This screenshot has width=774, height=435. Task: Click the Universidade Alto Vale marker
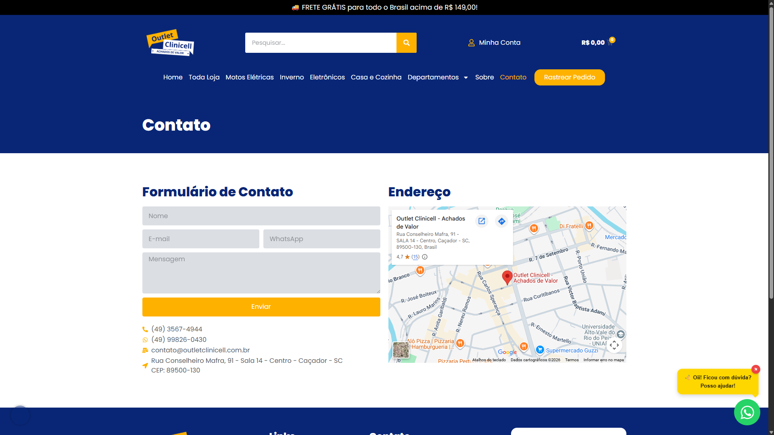[621, 334]
